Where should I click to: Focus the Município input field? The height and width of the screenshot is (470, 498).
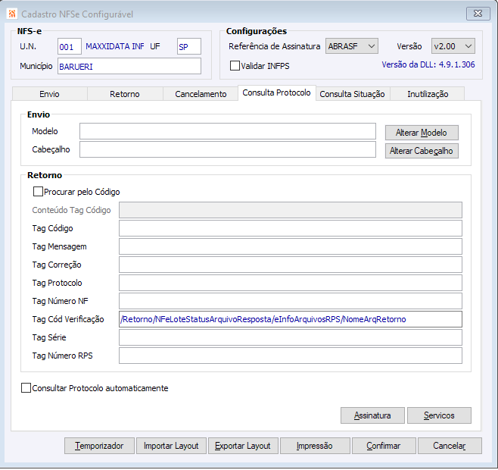click(129, 66)
